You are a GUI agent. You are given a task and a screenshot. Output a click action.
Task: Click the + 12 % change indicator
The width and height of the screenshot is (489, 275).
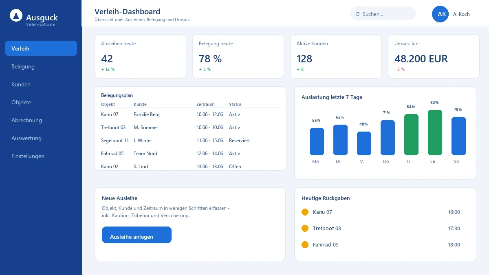(x=108, y=69)
